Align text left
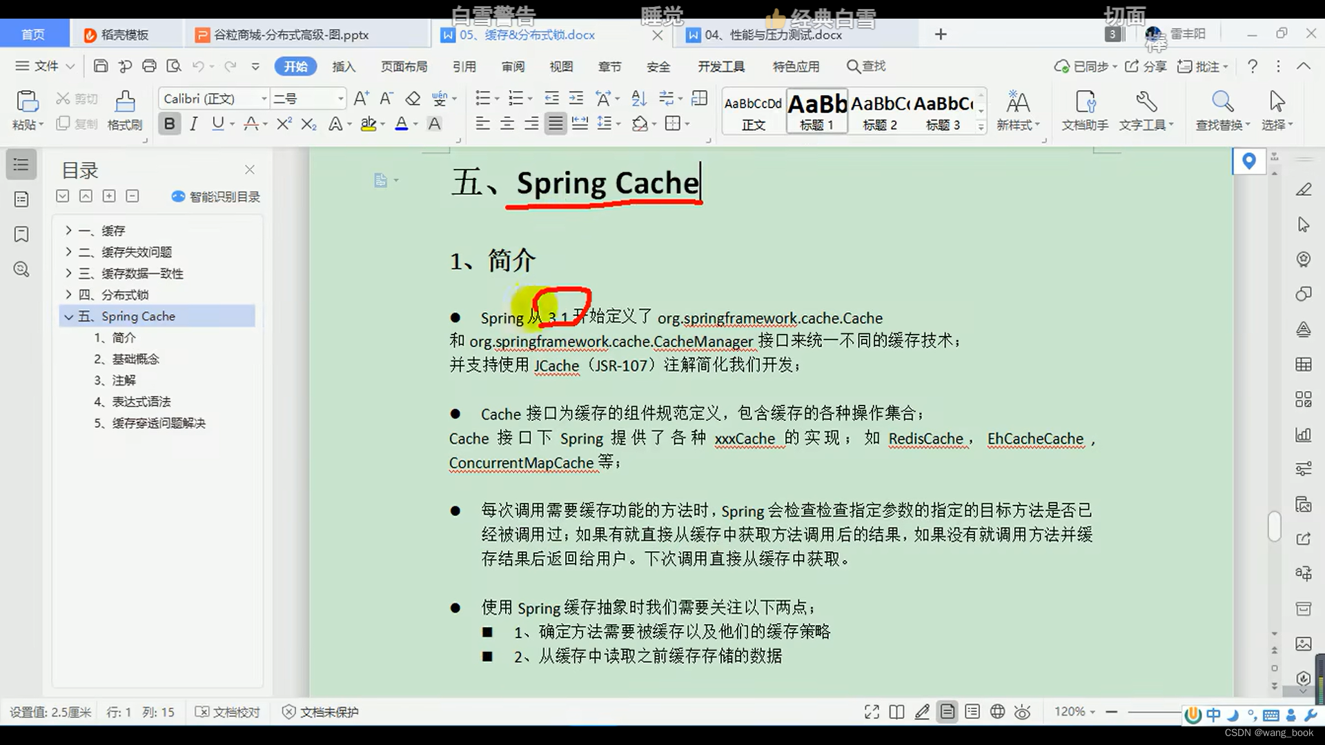The image size is (1325, 745). coord(483,124)
